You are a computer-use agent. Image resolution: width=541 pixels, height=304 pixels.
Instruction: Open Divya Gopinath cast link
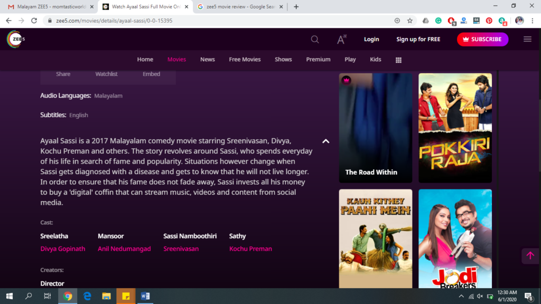pos(63,249)
